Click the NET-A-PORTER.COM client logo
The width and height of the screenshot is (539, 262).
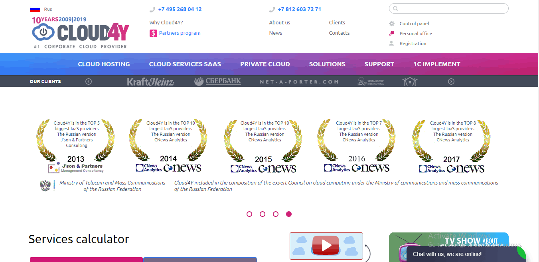pyautogui.click(x=299, y=82)
